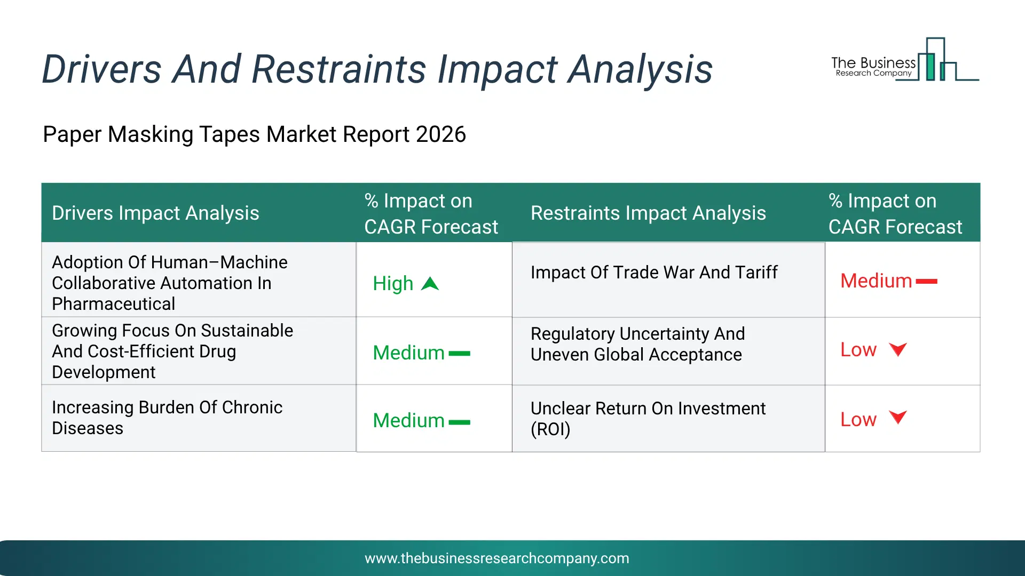The height and width of the screenshot is (576, 1025).
Task: Click green Medium text for Chronic Diseases
Action: pos(408,420)
